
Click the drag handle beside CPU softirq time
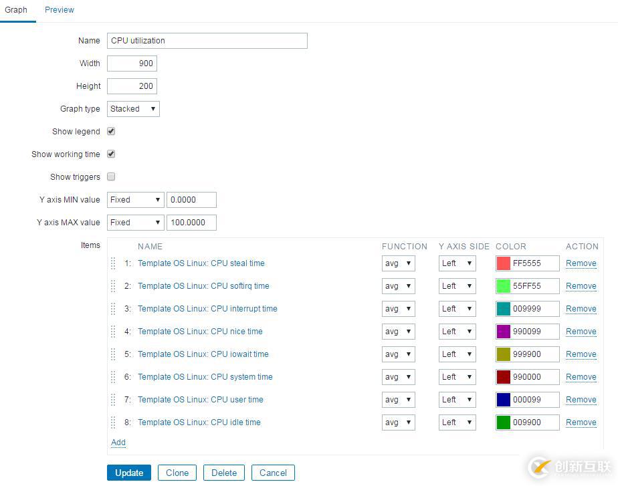(x=113, y=286)
